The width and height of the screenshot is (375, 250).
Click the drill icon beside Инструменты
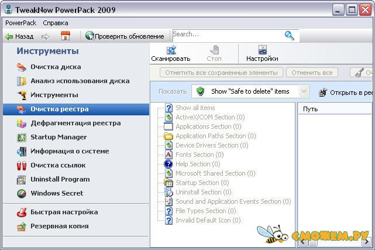tap(22, 95)
